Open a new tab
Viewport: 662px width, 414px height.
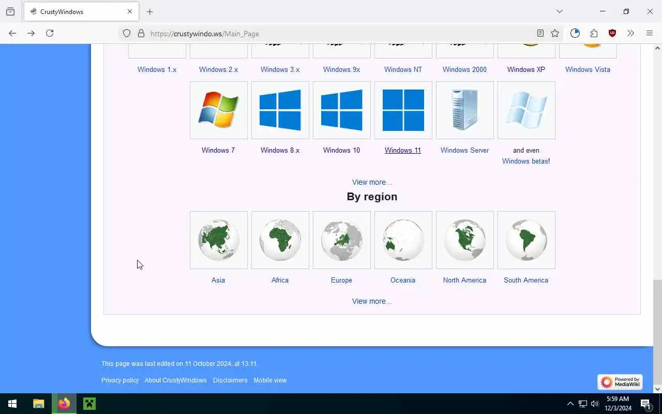click(149, 11)
